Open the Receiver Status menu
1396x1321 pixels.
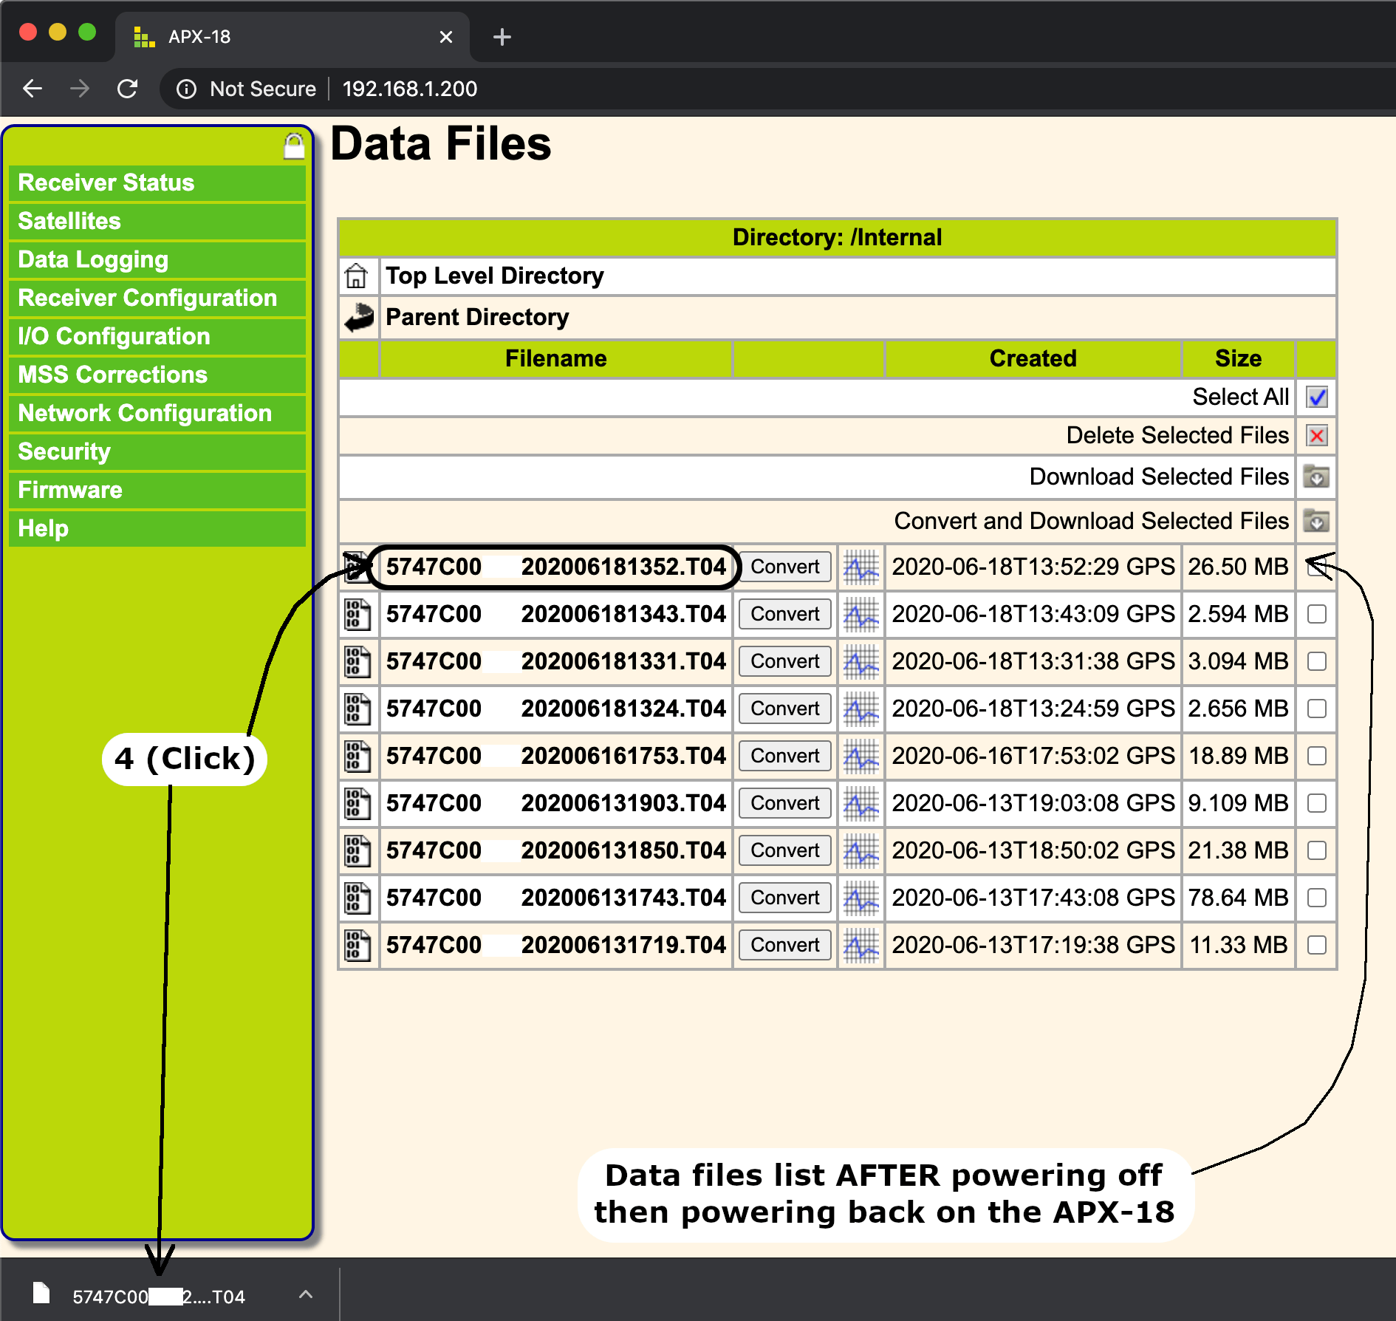point(157,183)
